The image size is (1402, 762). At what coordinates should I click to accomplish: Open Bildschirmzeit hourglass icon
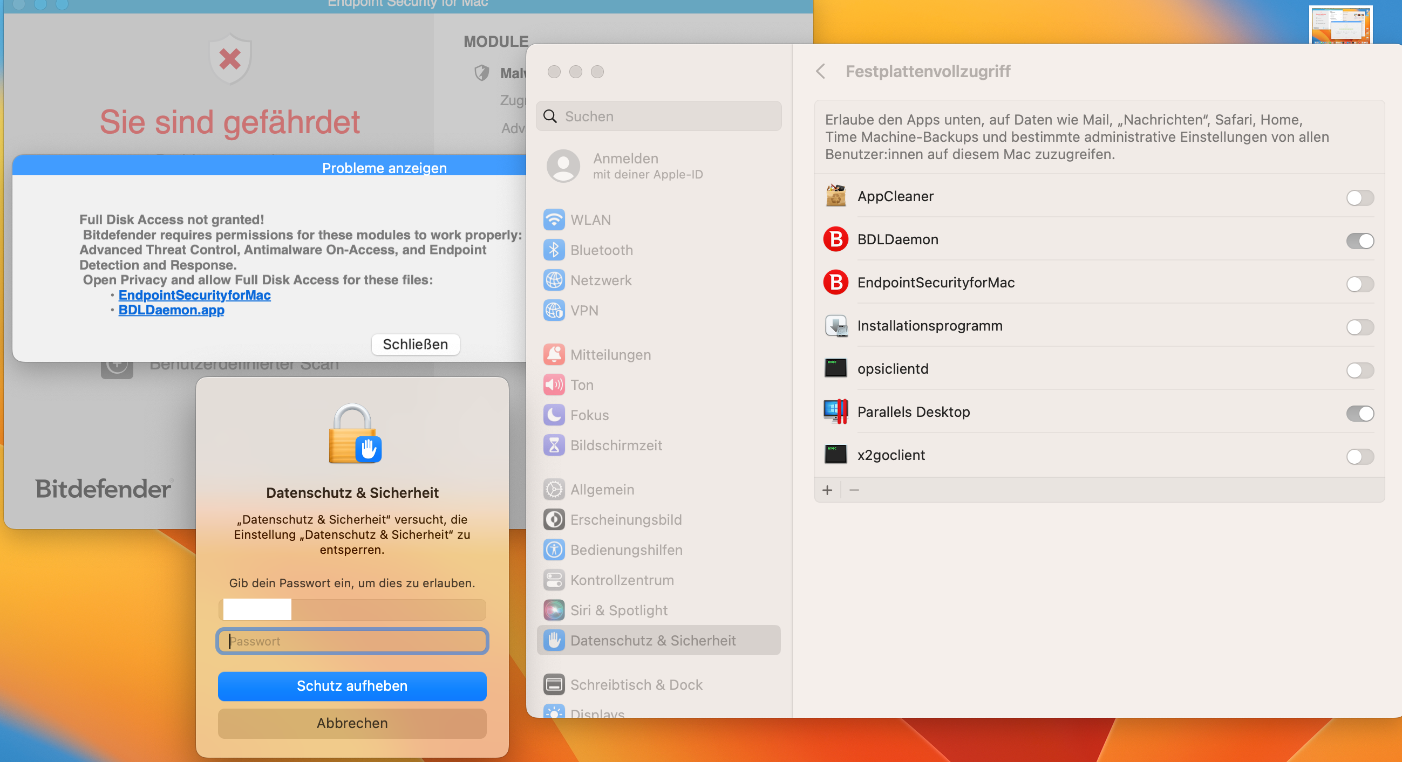tap(554, 445)
